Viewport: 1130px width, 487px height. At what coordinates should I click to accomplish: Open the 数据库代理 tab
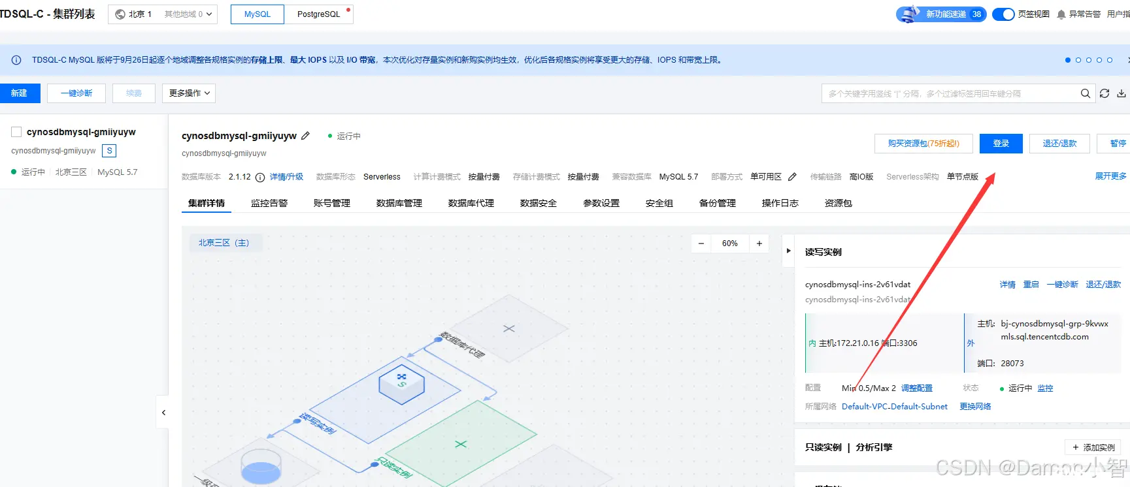tap(471, 203)
